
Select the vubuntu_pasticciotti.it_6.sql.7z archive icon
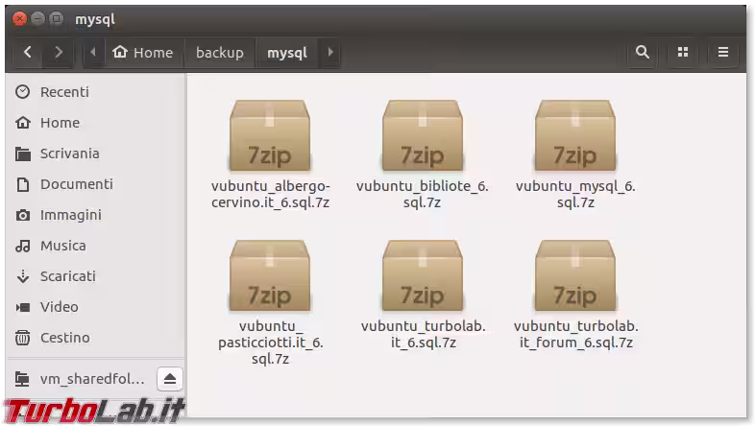270,275
